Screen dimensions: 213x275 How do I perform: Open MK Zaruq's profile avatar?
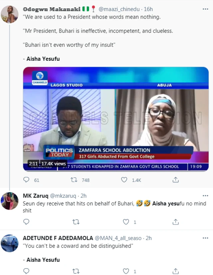coord(10,201)
